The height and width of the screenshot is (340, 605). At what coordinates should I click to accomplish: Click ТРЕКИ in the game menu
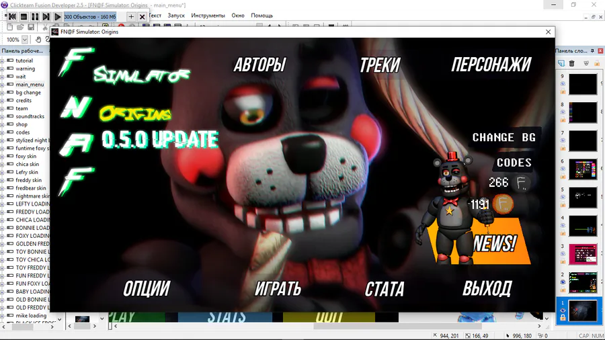click(x=380, y=65)
